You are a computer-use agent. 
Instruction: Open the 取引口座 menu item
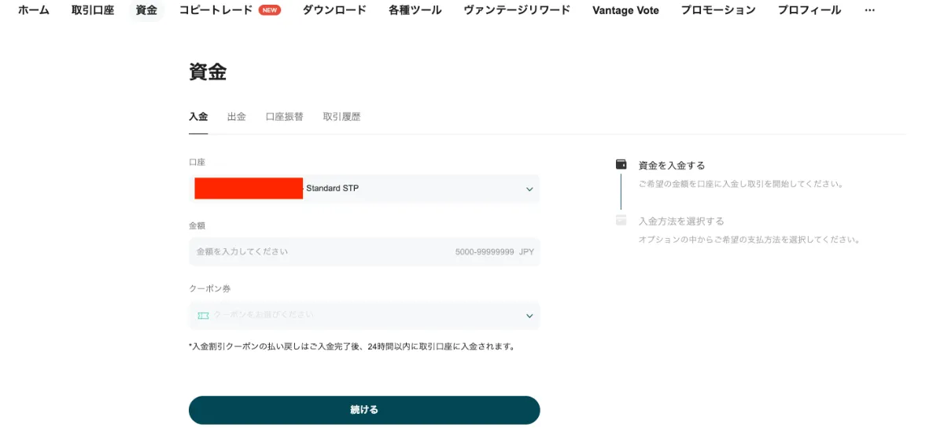93,10
